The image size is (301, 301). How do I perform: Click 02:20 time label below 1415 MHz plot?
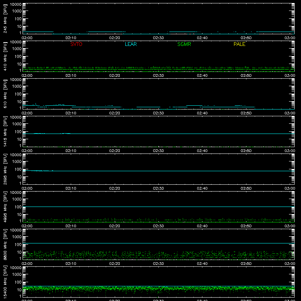point(115,151)
